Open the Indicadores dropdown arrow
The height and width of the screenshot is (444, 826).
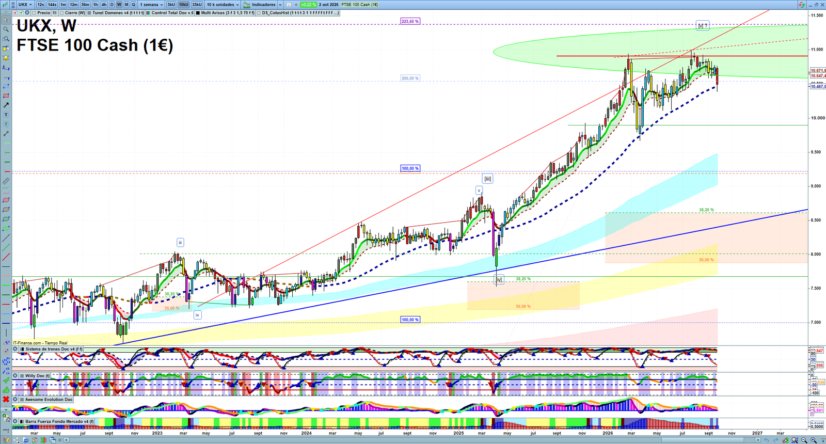coord(280,4)
